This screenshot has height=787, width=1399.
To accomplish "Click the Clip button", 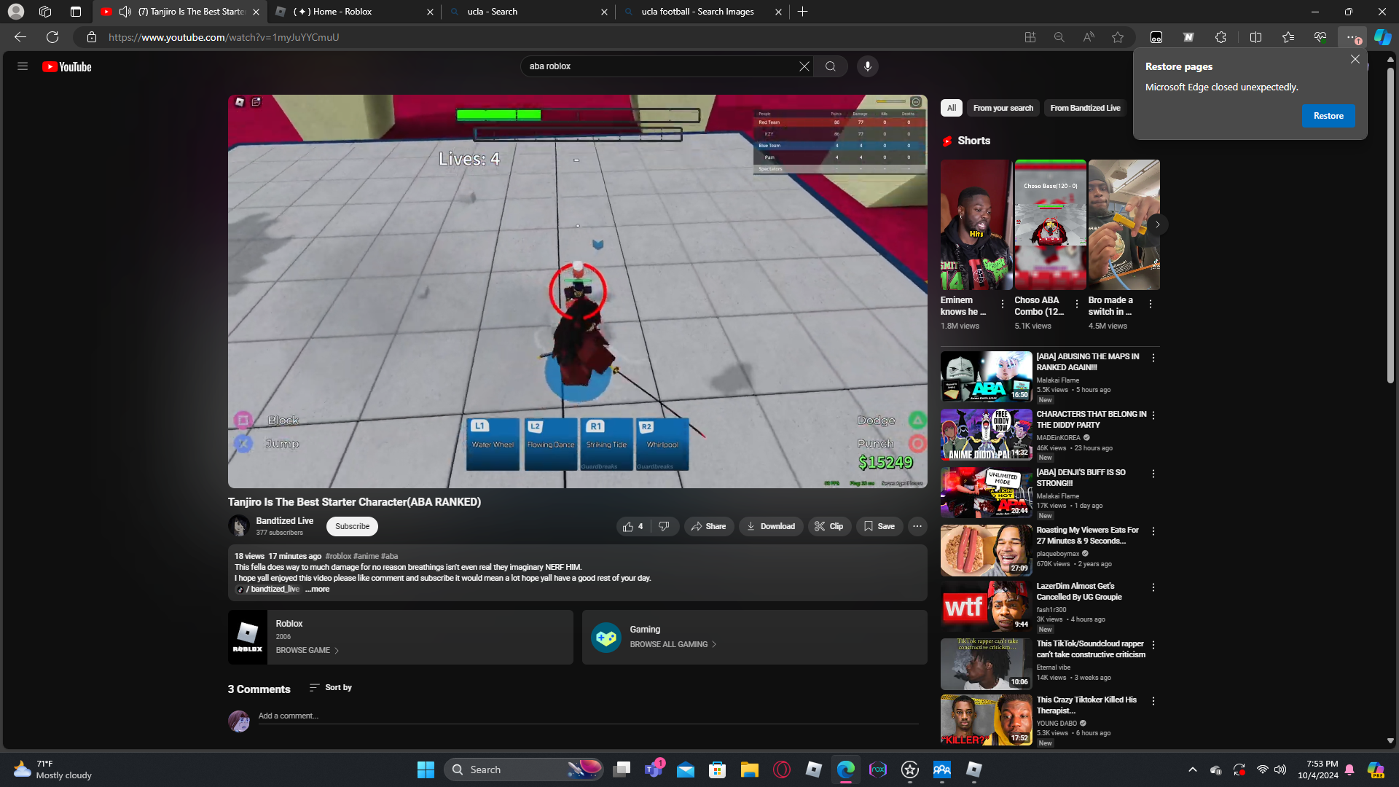I will [x=829, y=526].
